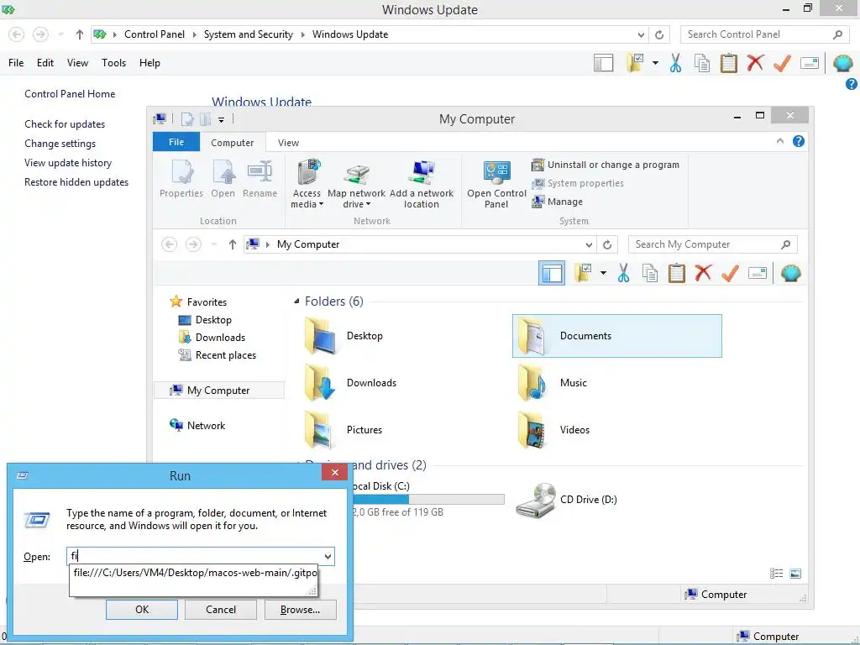Click the shell icon in Windows Update toolbar
860x645 pixels.
[x=843, y=63]
